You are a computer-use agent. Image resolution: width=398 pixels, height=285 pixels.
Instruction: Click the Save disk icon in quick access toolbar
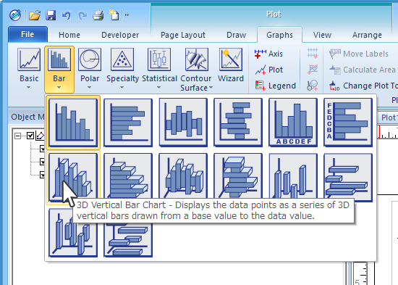(x=51, y=15)
